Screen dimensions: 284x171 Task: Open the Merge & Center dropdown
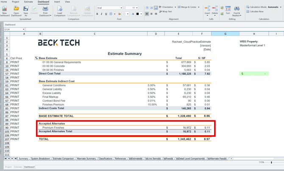click(x=198, y=7)
